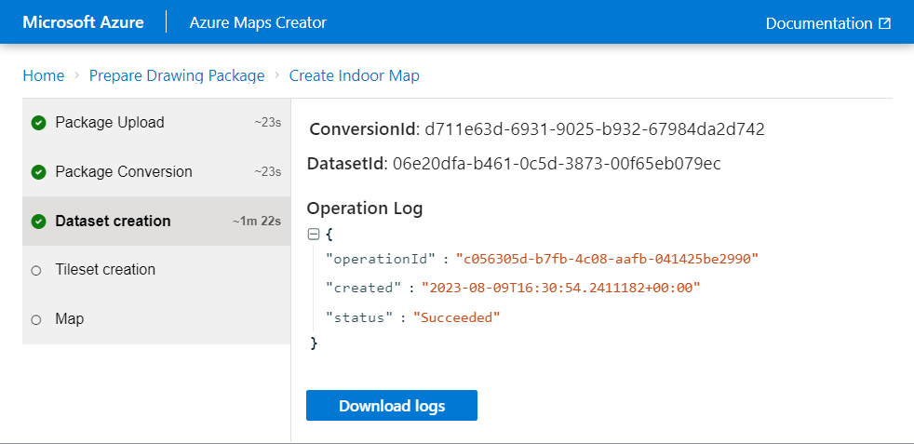
Task: Click the ConversionId label
Action: tap(364, 129)
